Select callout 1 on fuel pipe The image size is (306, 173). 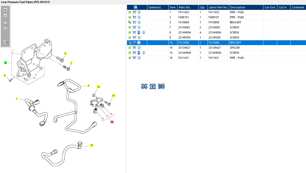17,99
